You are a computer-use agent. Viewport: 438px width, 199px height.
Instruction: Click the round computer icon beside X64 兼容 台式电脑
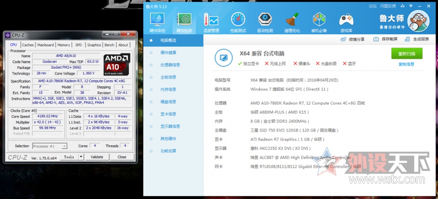(223, 58)
